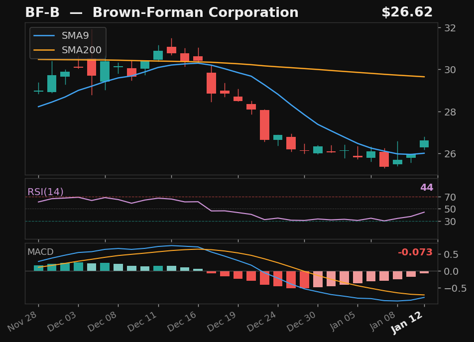
Task: Click the Dec 16 date label
Action: [x=182, y=321]
